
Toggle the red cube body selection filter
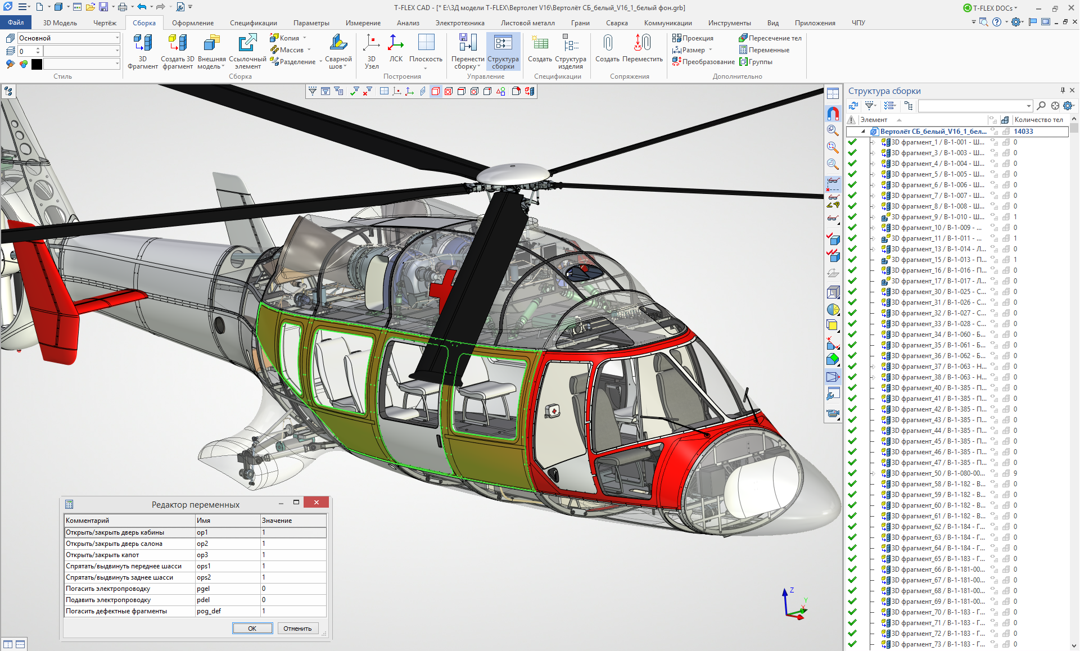(436, 91)
